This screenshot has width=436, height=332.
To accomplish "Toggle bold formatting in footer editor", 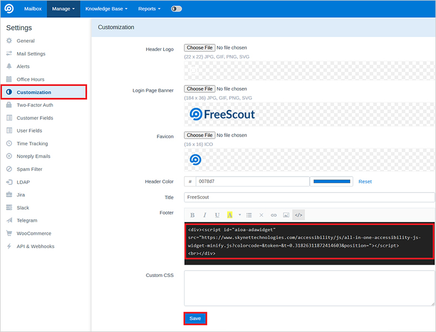I will 192,215.
